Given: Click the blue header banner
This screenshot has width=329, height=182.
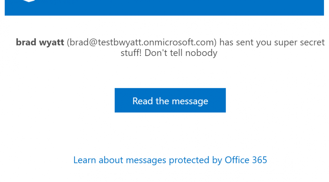Looking at the screenshot, I should pos(164,8).
